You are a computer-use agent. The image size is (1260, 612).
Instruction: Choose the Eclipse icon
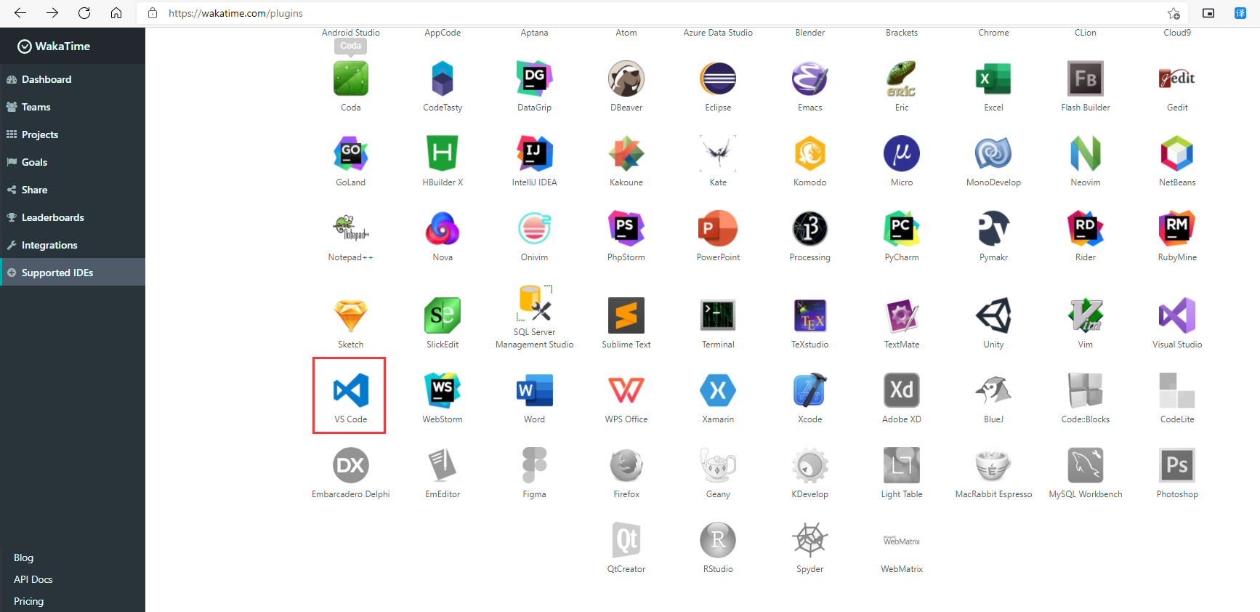[718, 78]
